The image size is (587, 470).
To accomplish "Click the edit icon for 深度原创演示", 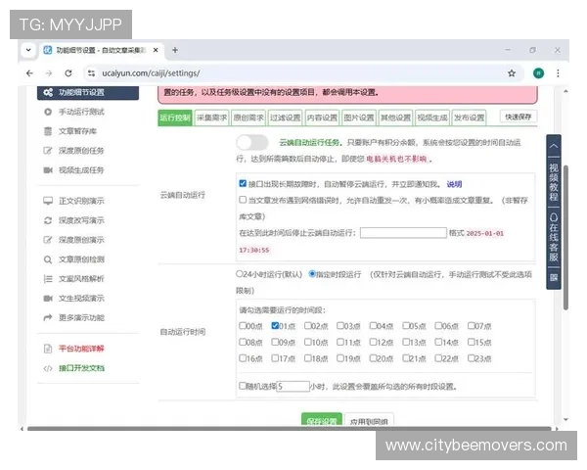I will tap(48, 240).
